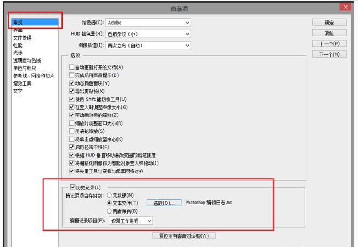Expand the HUD 拾色器 dropdown

(148, 33)
